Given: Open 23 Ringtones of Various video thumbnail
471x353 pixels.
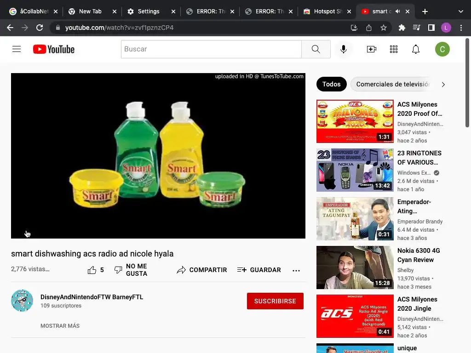Looking at the screenshot, I should tap(355, 170).
